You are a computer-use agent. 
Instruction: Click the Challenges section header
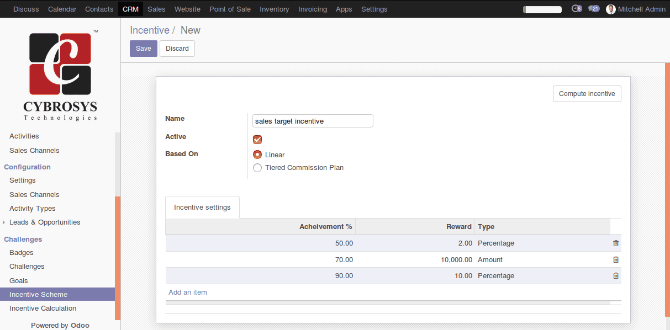[23, 239]
